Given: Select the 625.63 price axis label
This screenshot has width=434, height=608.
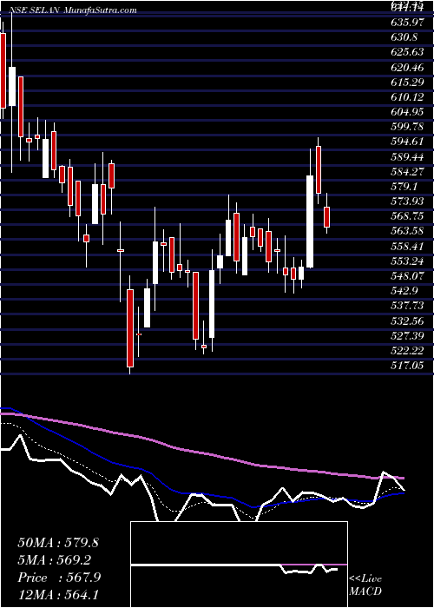Looking at the screenshot, I should click(x=407, y=53).
